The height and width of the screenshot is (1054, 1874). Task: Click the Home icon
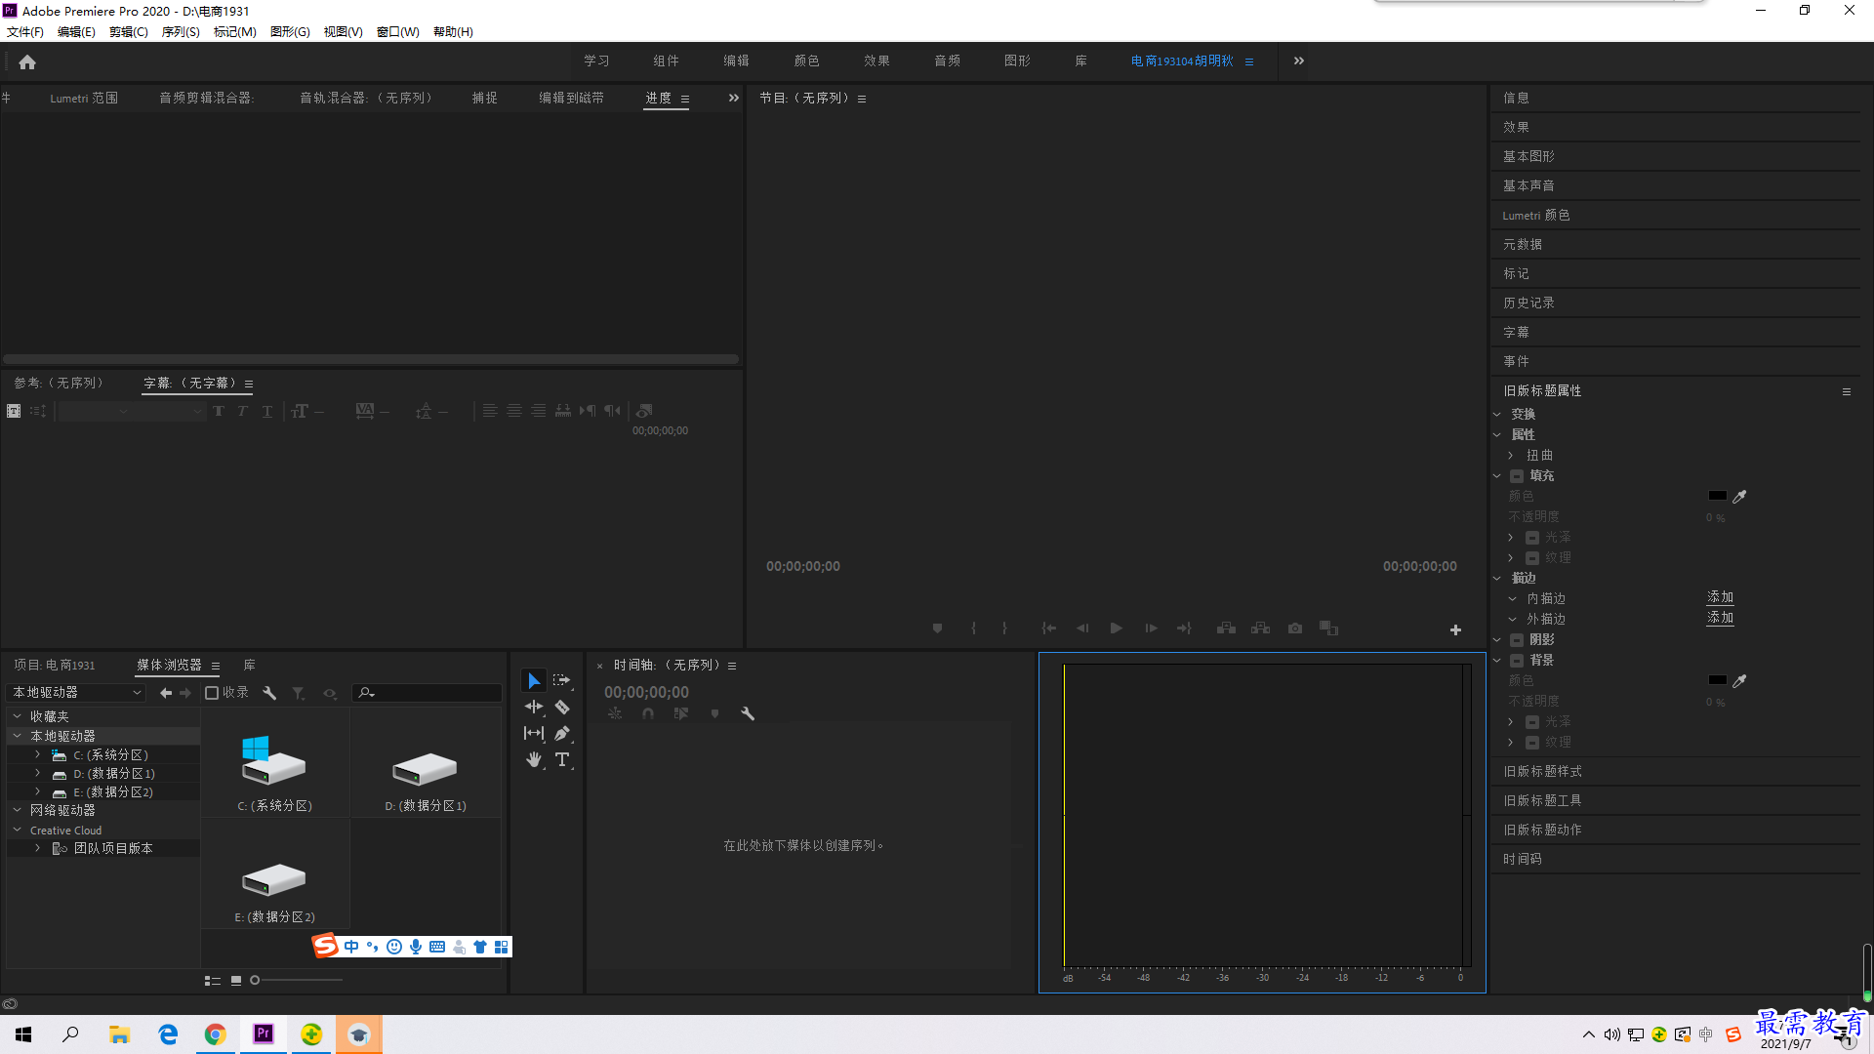pos(27,61)
